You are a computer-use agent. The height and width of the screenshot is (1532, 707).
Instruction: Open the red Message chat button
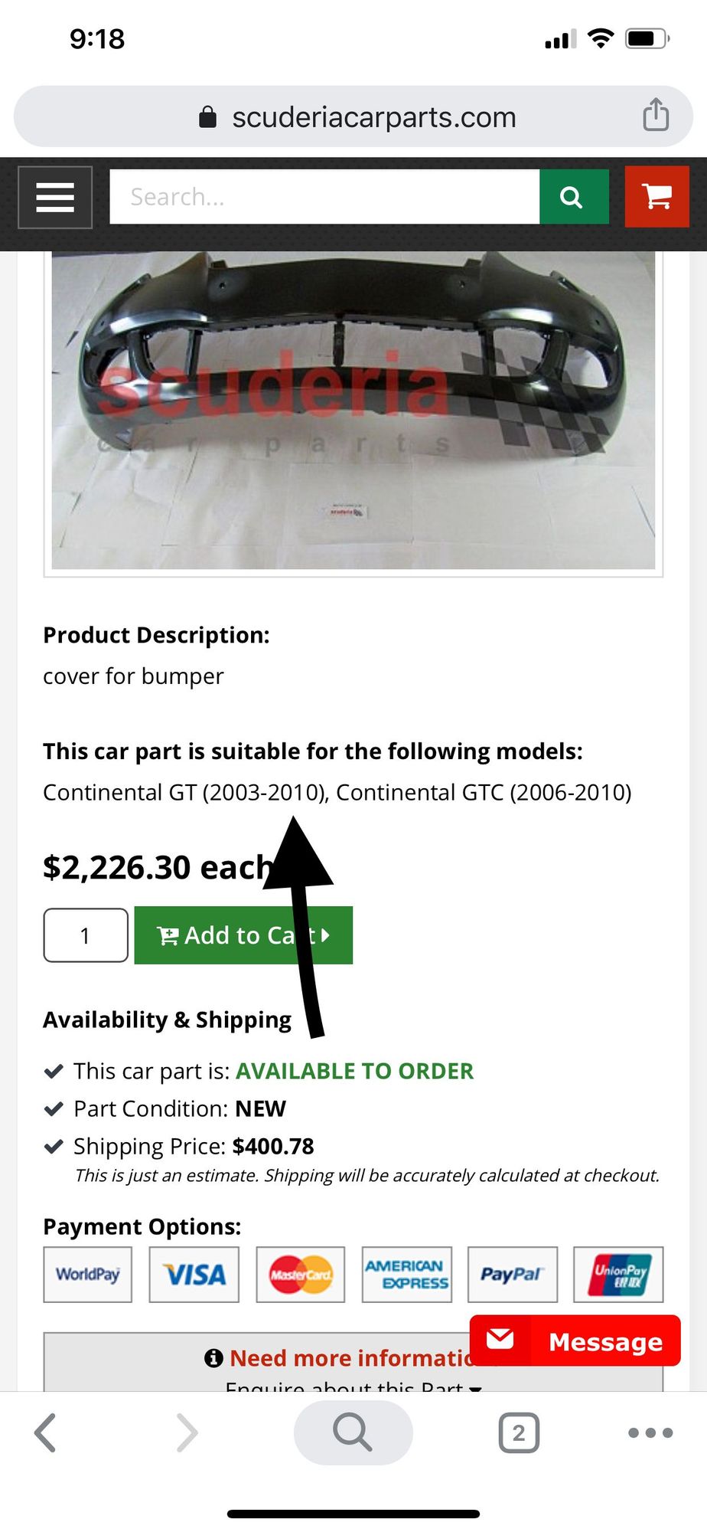575,1341
